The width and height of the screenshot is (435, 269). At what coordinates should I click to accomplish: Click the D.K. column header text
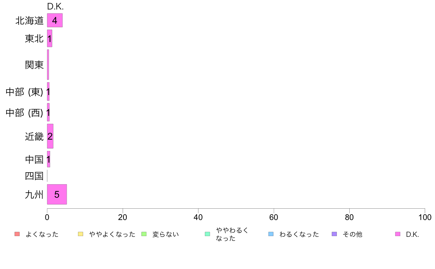tap(55, 6)
